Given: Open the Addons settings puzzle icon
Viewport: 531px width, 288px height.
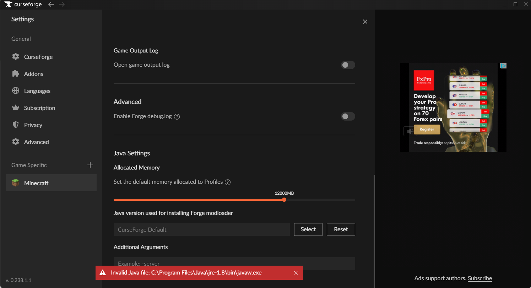Looking at the screenshot, I should click(15, 74).
